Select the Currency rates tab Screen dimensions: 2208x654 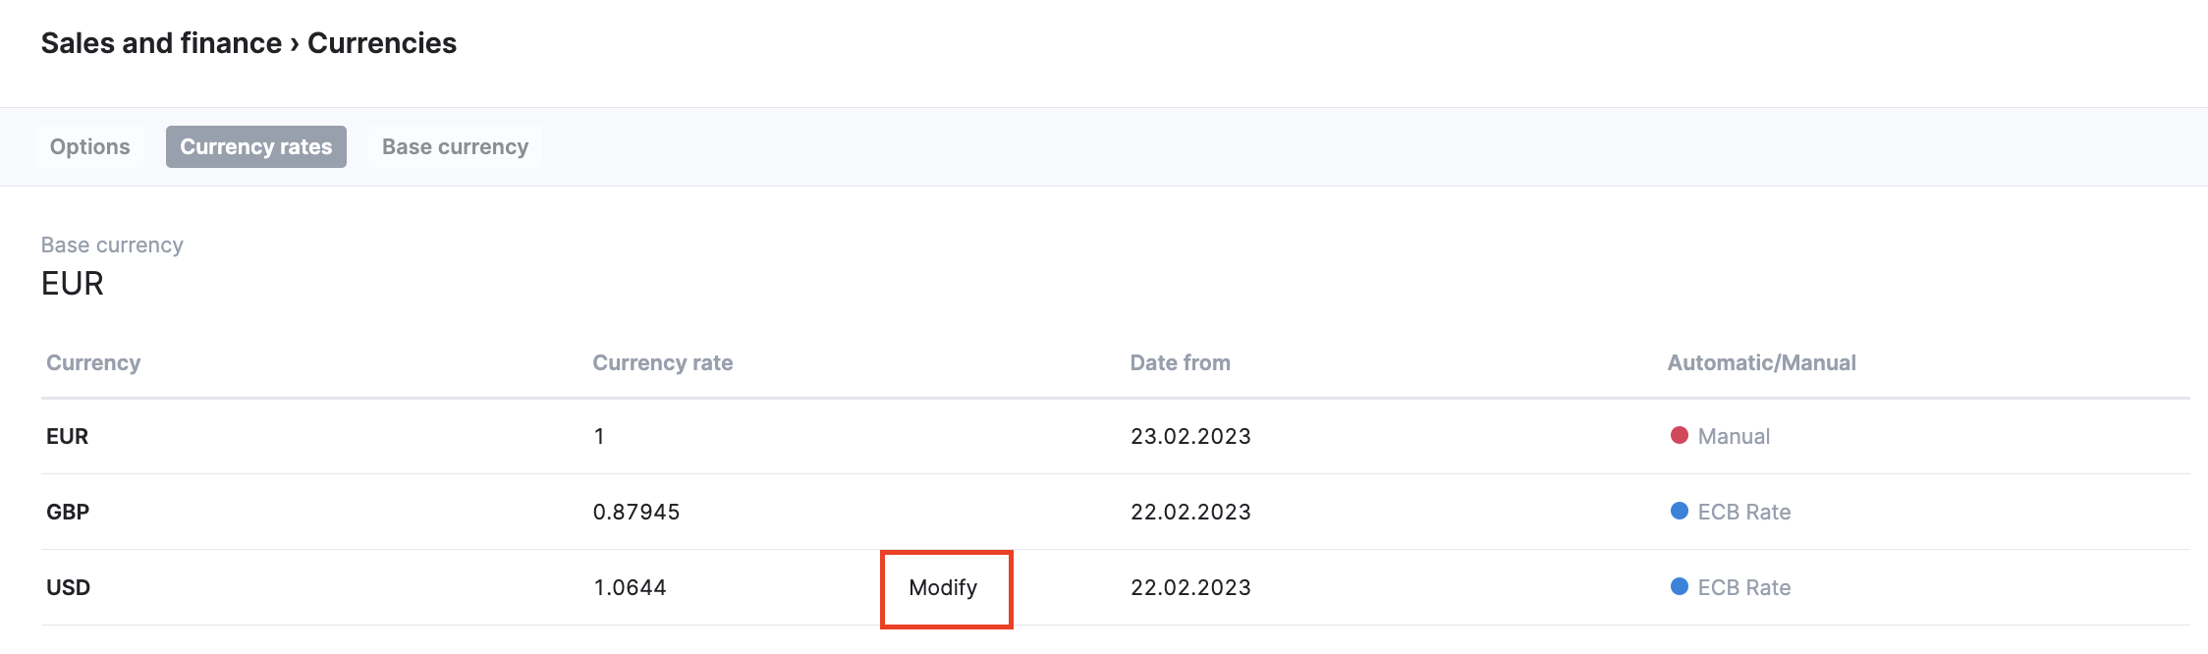coord(256,146)
